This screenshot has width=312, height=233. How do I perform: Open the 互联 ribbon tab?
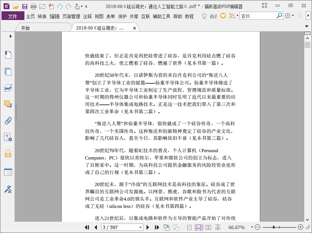pyautogui.click(x=145, y=16)
